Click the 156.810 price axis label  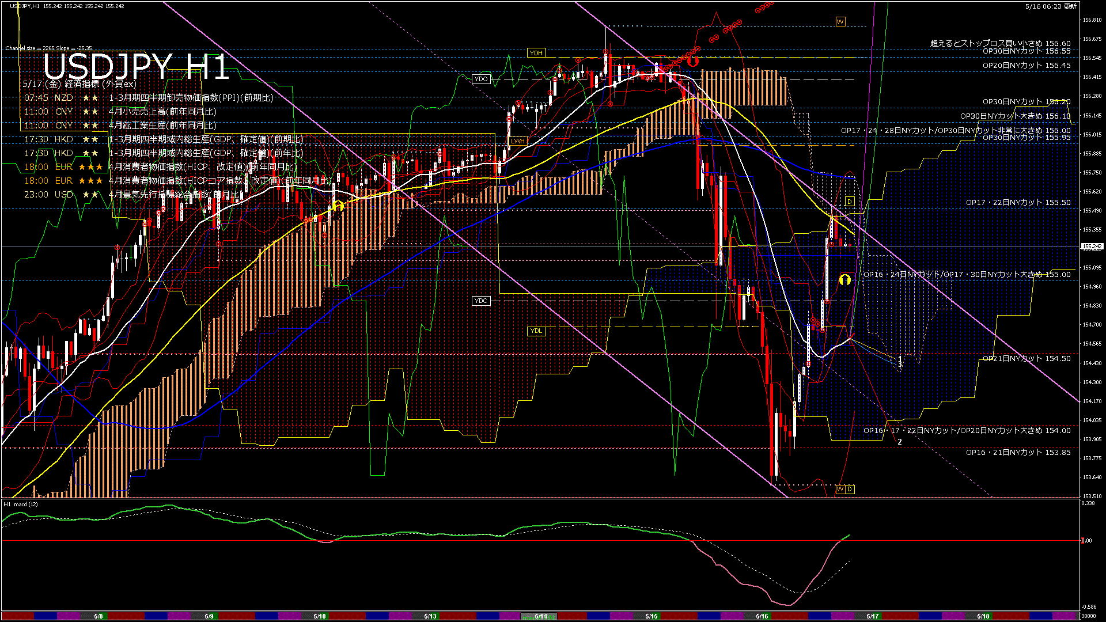coord(1092,20)
